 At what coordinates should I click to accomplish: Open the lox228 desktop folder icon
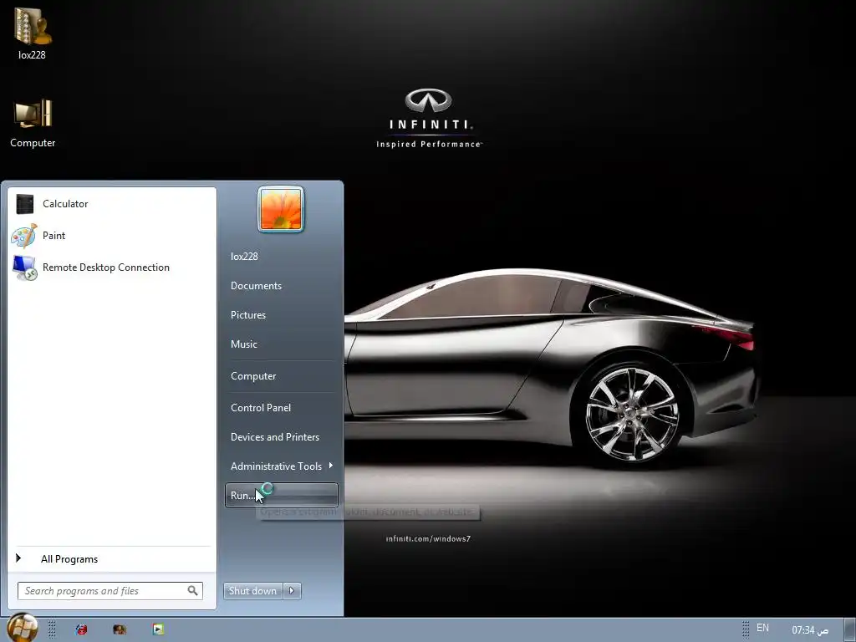pos(32,33)
